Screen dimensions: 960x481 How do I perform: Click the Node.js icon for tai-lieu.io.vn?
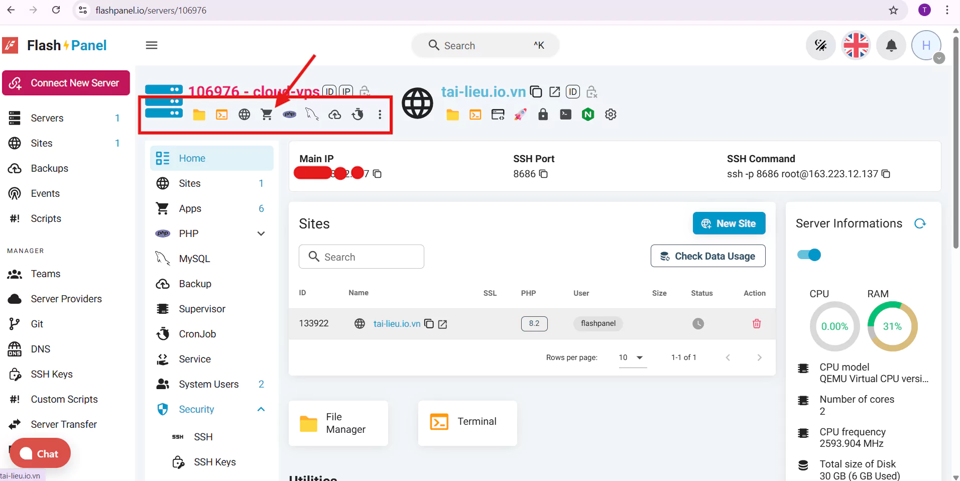(x=588, y=114)
